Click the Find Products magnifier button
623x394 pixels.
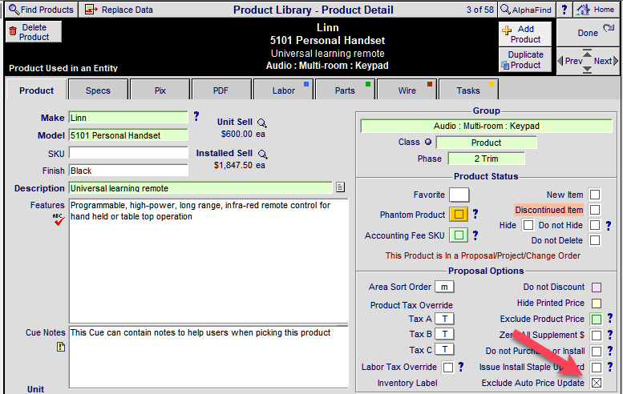pyautogui.click(x=41, y=10)
